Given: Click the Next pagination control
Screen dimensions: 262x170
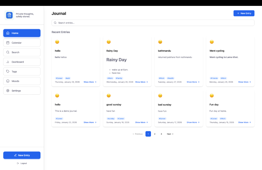Looking at the screenshot, I should click(170, 134).
